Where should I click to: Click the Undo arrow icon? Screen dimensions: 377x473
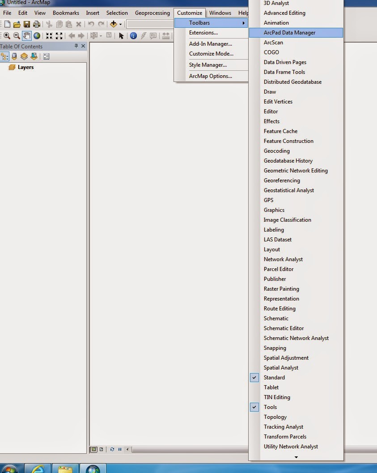click(x=91, y=24)
